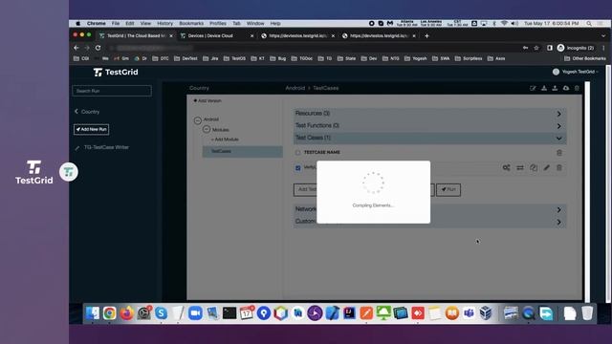The height and width of the screenshot is (344, 612).
Task: Open the Jira bookmarks folder
Action: click(x=210, y=58)
